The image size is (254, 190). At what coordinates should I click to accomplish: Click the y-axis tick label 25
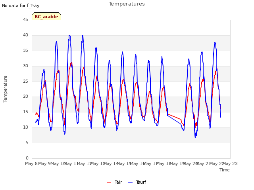(x=25, y=81)
